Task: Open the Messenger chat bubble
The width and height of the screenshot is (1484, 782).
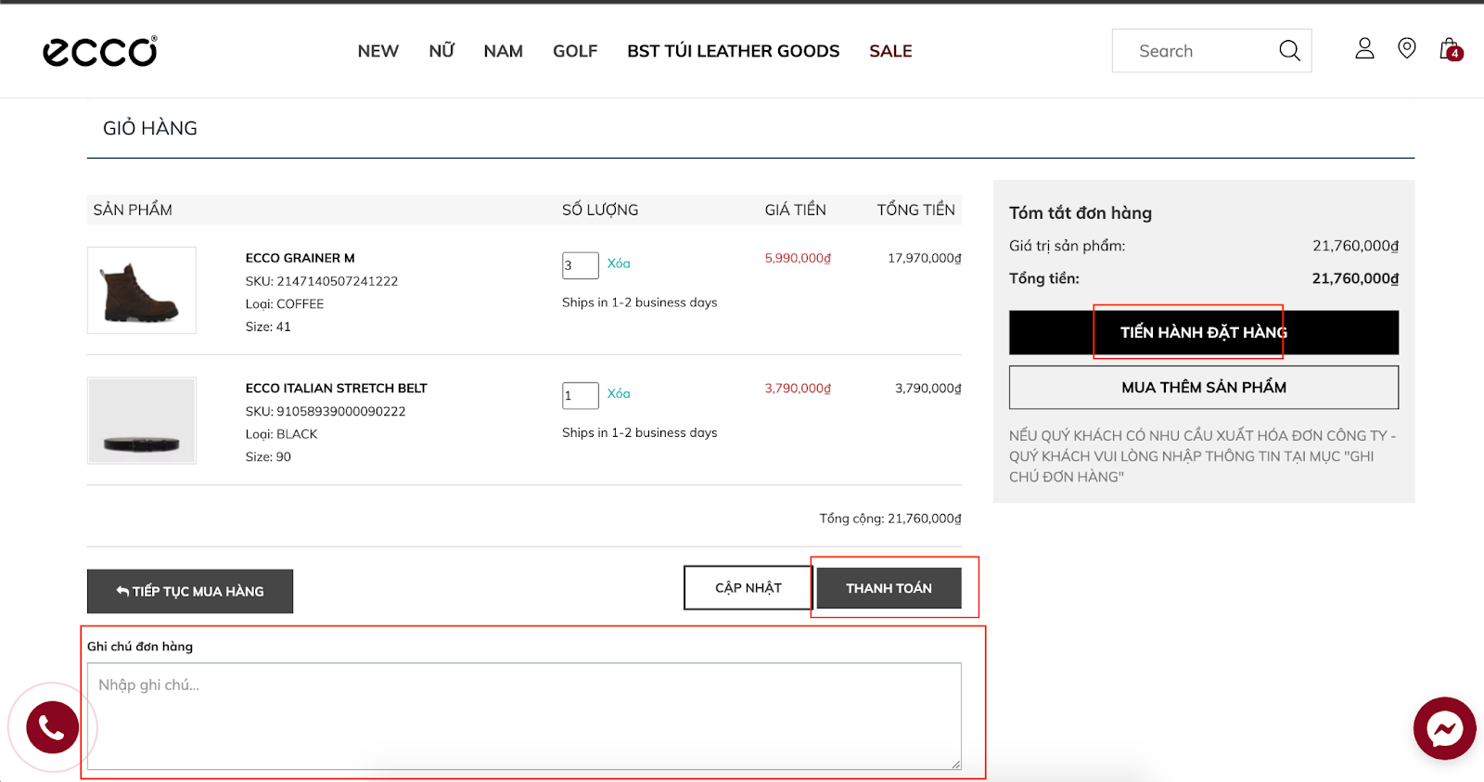Action: tap(1444, 728)
